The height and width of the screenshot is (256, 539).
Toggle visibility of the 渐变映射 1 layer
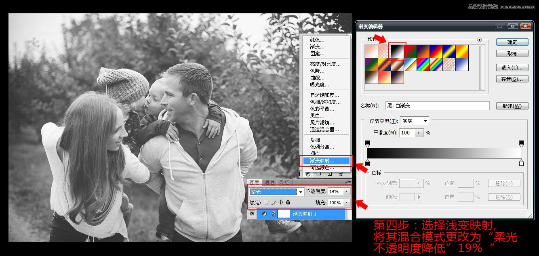(252, 214)
